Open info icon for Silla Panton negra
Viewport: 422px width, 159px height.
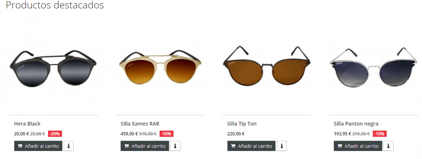[x=388, y=146]
